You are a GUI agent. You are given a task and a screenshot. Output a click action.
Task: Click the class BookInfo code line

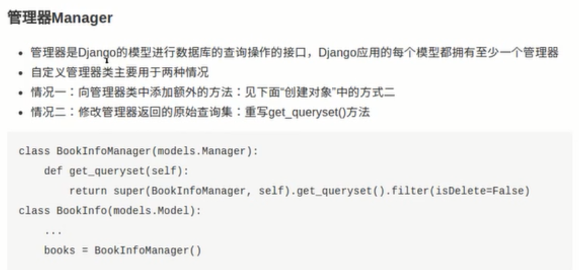110,211
